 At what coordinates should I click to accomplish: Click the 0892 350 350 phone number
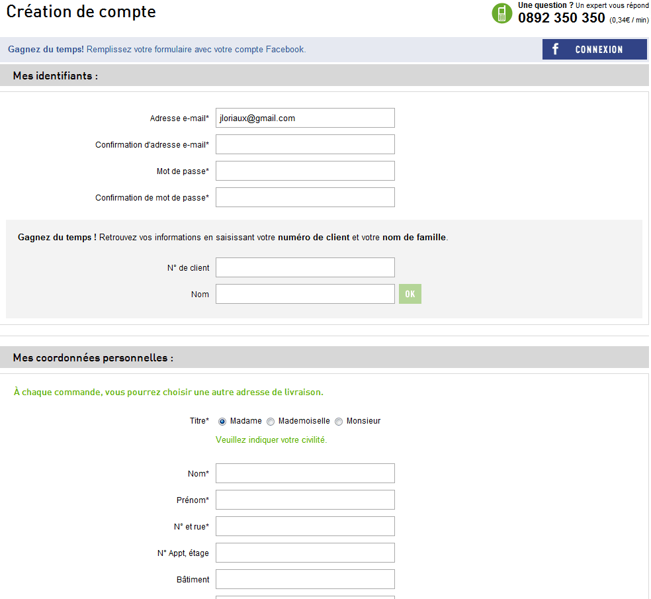(561, 18)
